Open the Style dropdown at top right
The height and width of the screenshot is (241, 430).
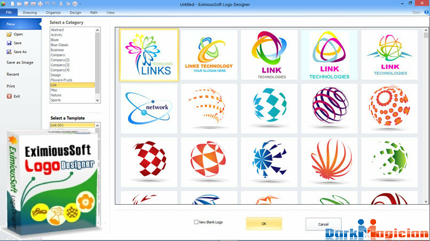click(x=417, y=12)
